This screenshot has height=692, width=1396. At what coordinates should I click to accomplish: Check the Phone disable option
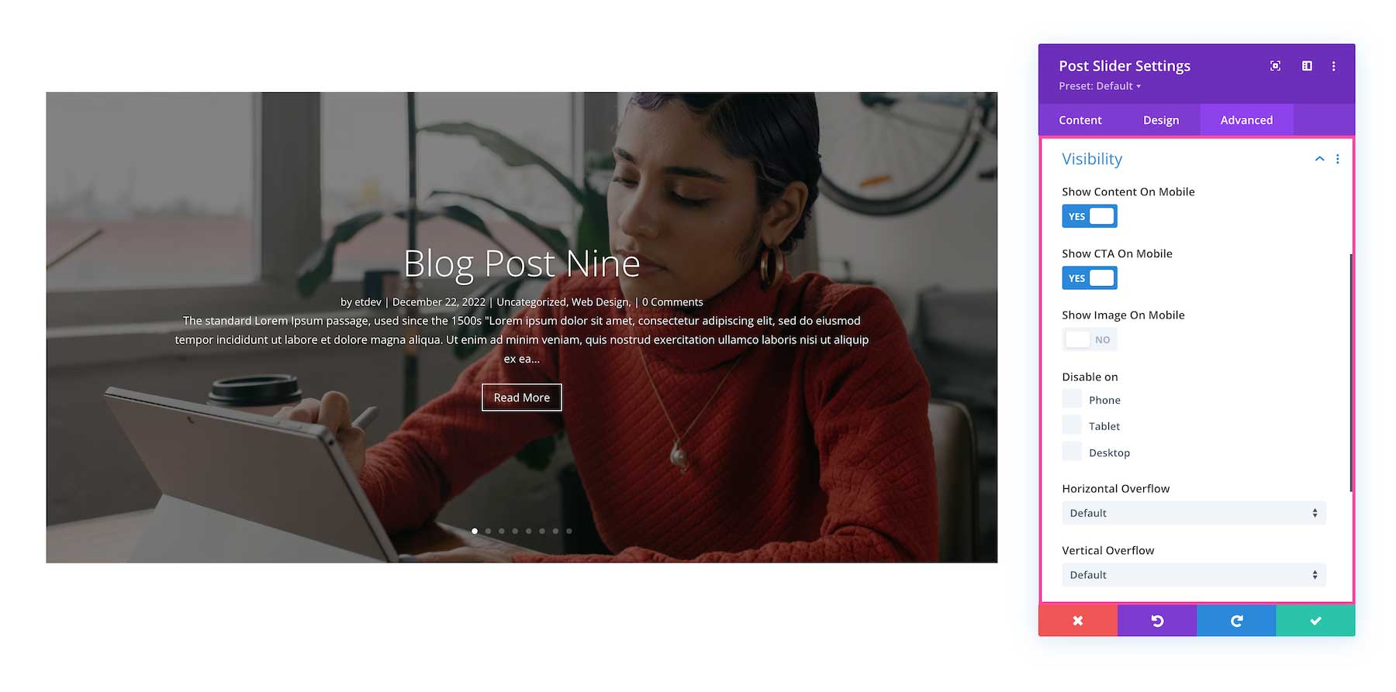[x=1072, y=399]
